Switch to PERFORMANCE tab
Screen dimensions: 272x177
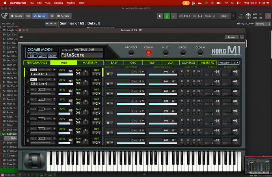coord(37,62)
